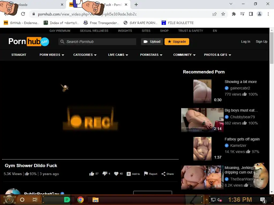Click the Share icon below the video
This screenshot has height=205, width=274.
tap(163, 174)
